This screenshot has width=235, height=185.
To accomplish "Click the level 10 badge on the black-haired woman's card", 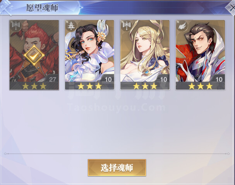I will (108, 79).
